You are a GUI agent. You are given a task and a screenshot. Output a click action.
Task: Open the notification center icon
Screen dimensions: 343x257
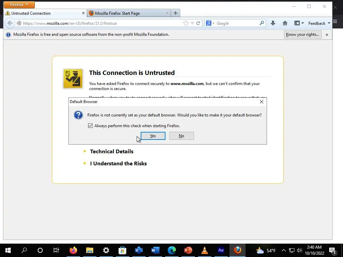pyautogui.click(x=332, y=250)
